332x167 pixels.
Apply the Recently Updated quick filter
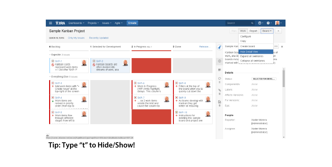[99, 38]
